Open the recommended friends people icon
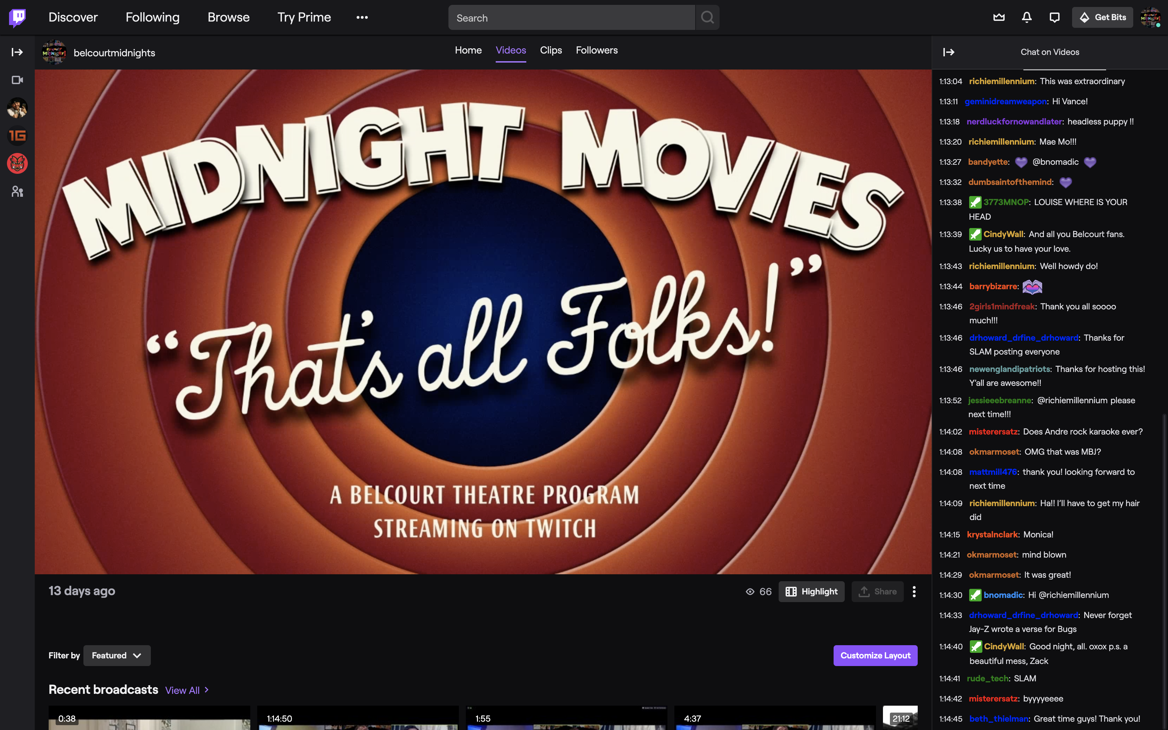 17,192
